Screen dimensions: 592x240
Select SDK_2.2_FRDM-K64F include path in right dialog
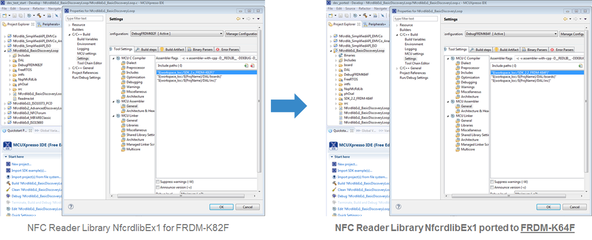[x=537, y=72]
